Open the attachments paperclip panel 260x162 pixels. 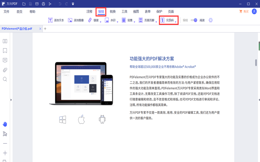[5, 70]
